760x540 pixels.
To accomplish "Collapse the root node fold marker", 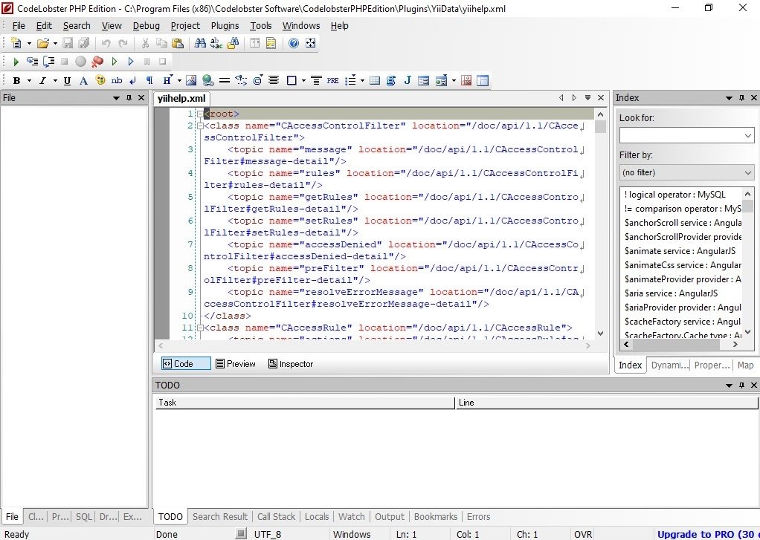I will (x=200, y=114).
